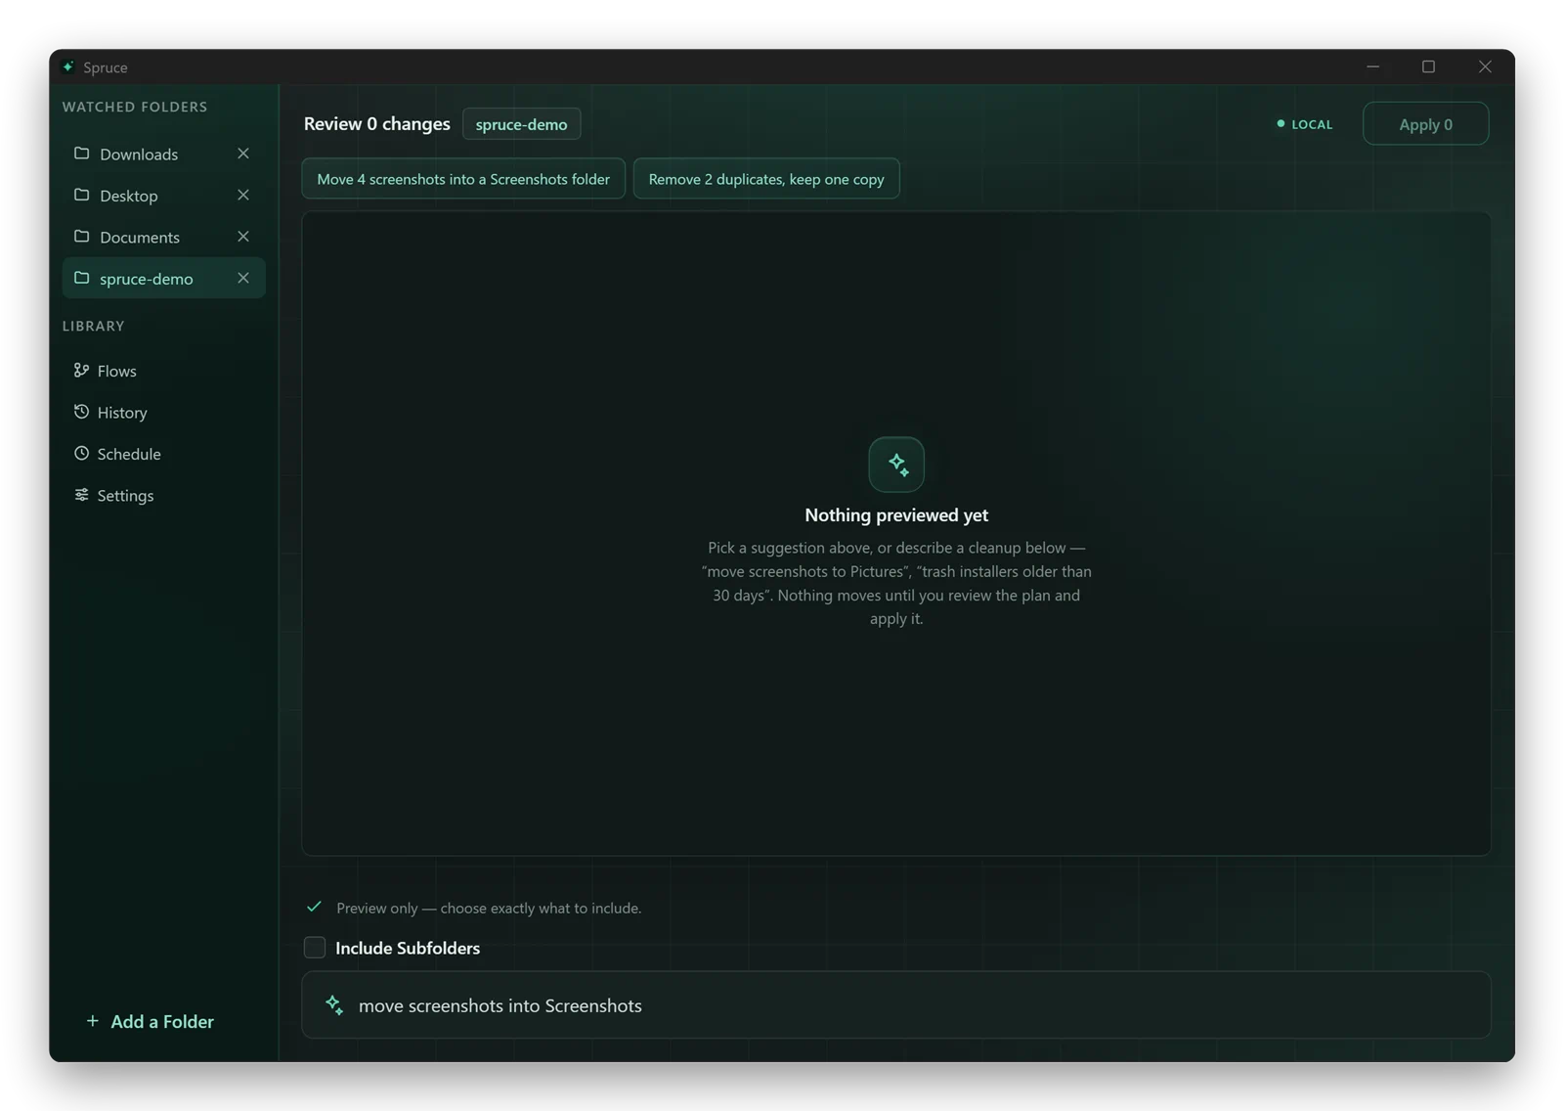This screenshot has height=1111, width=1564.
Task: Open the Schedule section
Action: 163,454
